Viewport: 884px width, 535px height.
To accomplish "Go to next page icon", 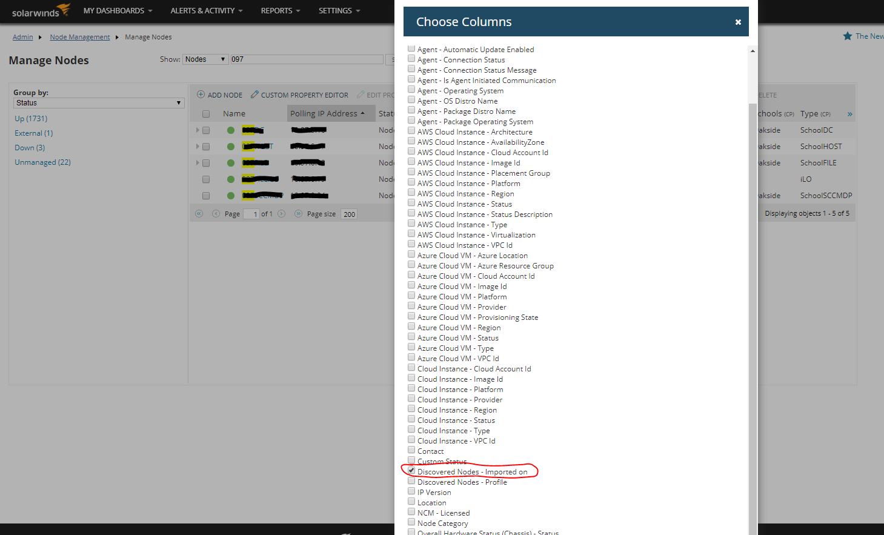I will click(281, 214).
